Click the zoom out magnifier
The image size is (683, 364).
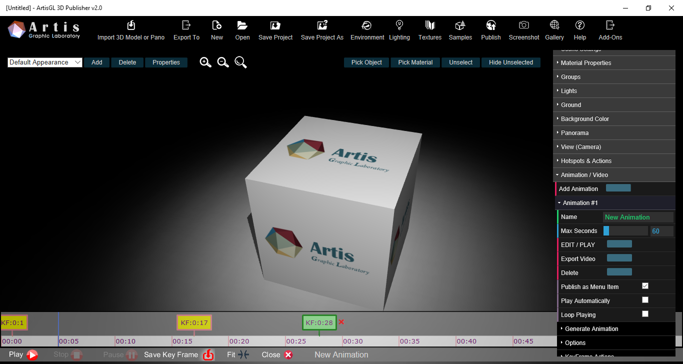coord(223,62)
